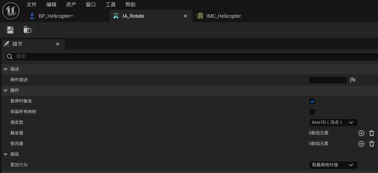Viewport: 378px width, 173px height.
Task: Open the 资产 menu
Action: tap(71, 5)
